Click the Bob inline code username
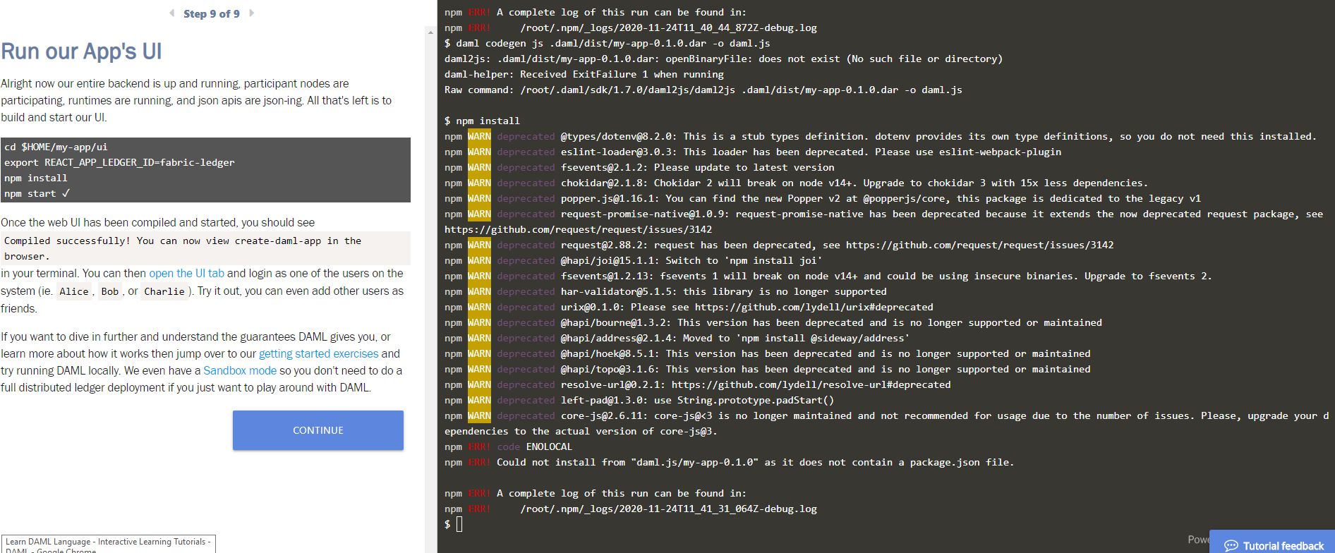This screenshot has width=1335, height=553. pos(109,291)
